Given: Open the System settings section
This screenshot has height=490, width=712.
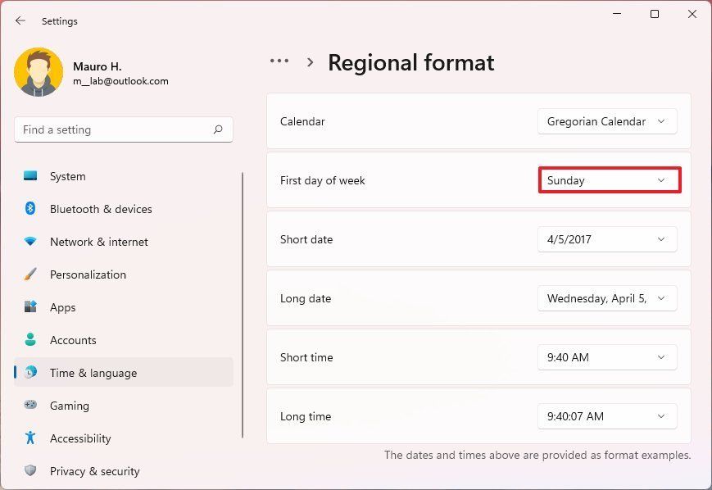Looking at the screenshot, I should tap(67, 176).
